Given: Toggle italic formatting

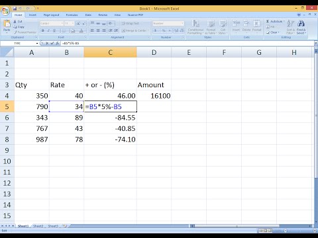Looking at the screenshot, I should click(48, 30).
